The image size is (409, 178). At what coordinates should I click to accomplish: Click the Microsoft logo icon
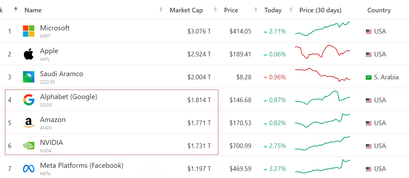29,31
